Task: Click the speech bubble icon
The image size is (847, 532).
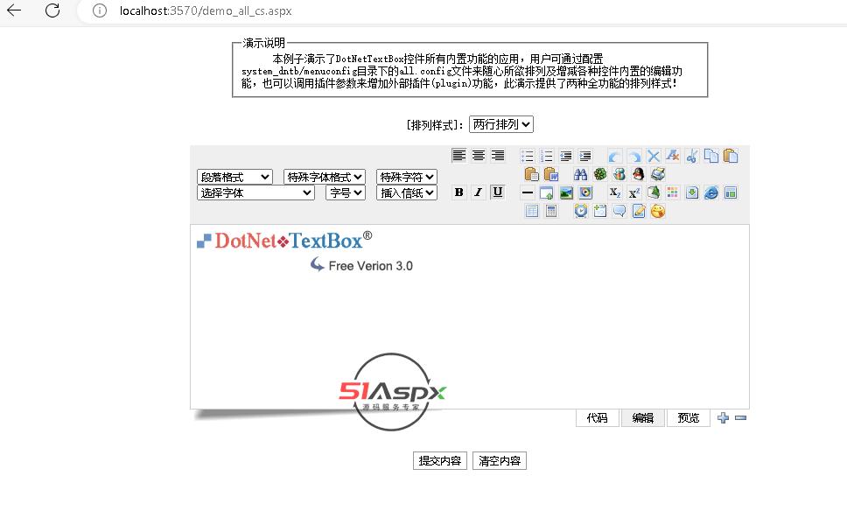Action: (619, 211)
